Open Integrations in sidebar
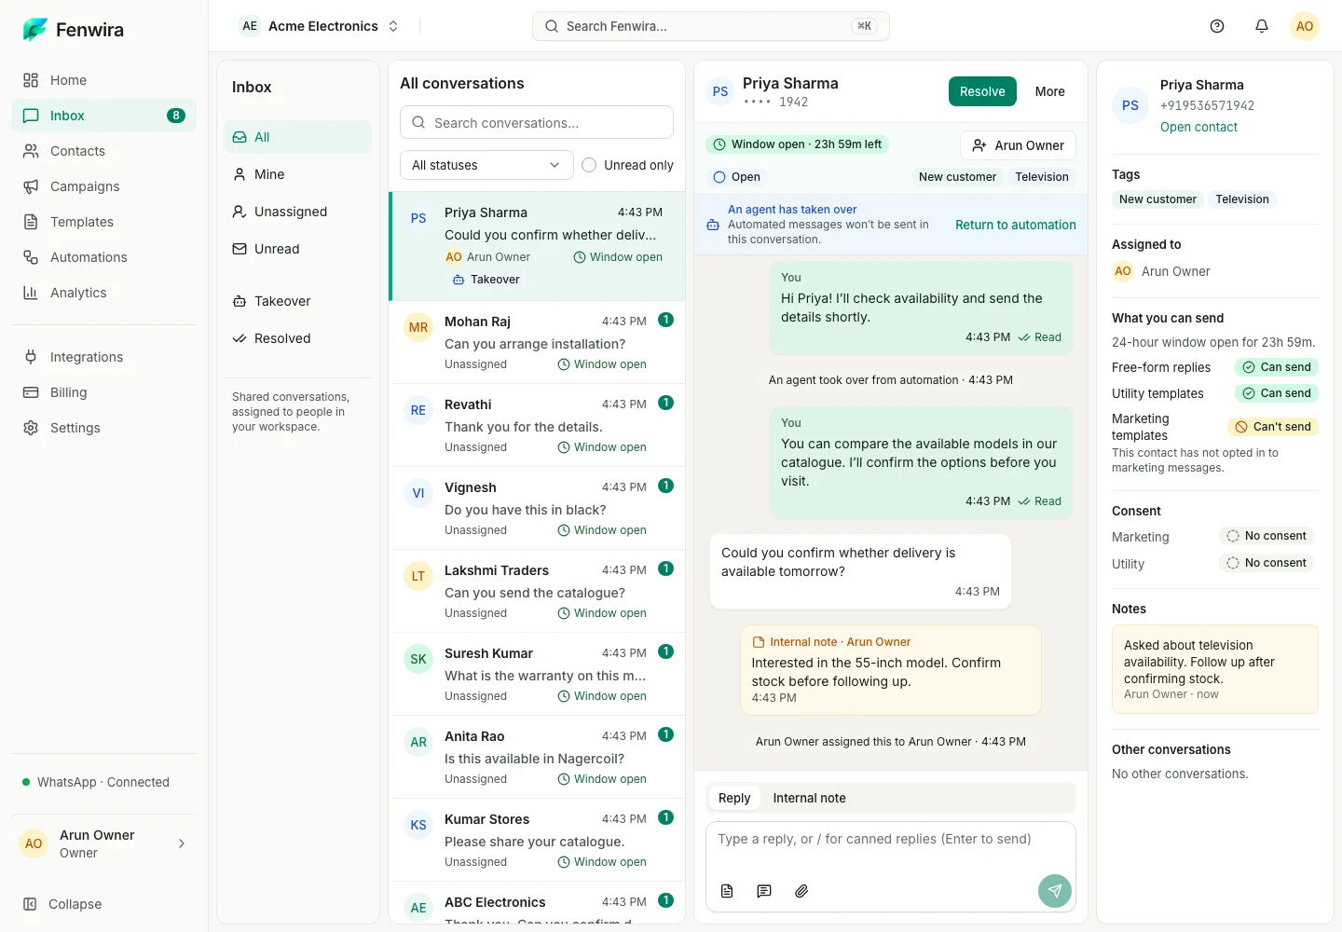This screenshot has width=1342, height=932. [103, 357]
